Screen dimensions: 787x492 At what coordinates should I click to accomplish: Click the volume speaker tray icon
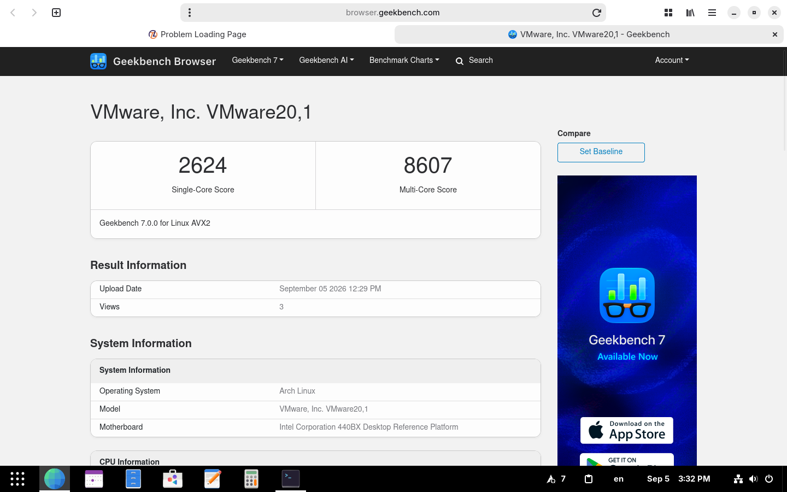(754, 479)
